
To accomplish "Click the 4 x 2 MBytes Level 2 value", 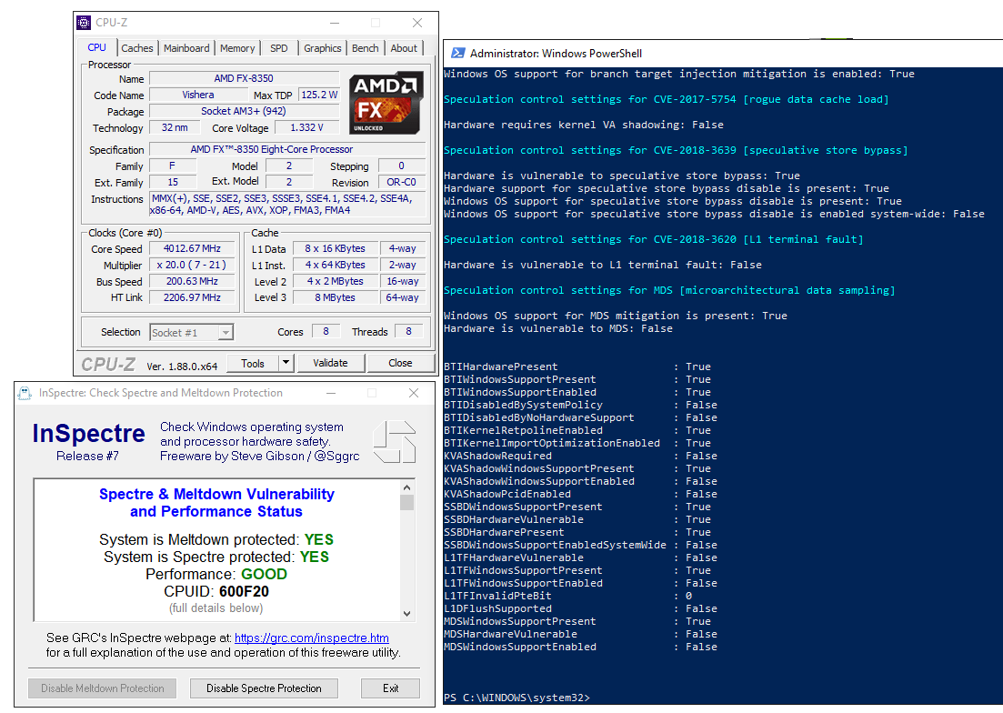I will [336, 281].
